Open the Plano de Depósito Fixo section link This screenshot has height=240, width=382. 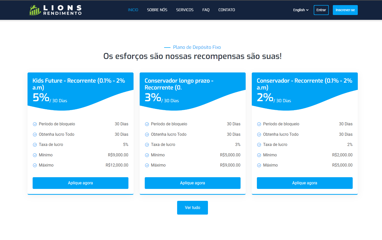[x=196, y=47]
